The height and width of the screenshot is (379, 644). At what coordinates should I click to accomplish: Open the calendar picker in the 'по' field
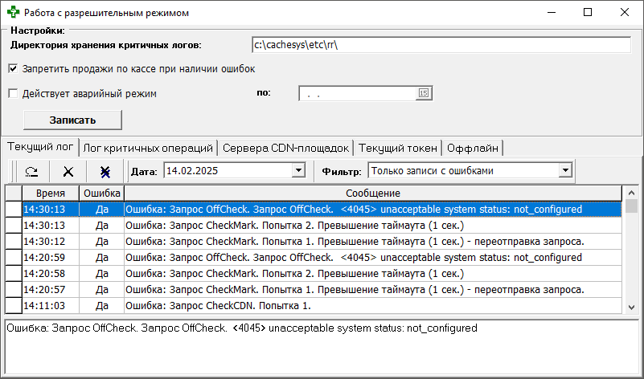coord(423,94)
